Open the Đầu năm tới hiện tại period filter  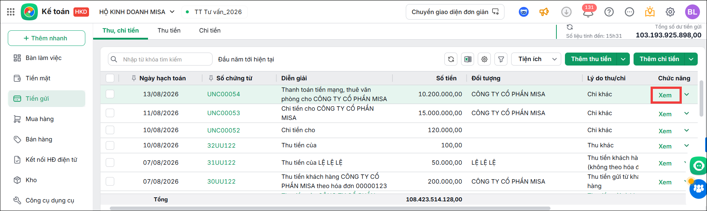point(246,59)
